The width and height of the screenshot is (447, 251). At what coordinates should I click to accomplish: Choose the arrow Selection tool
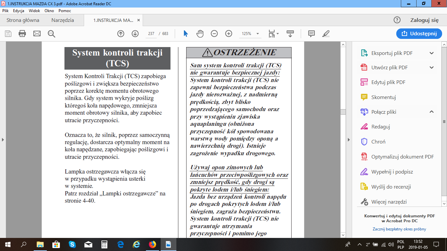[x=186, y=34]
